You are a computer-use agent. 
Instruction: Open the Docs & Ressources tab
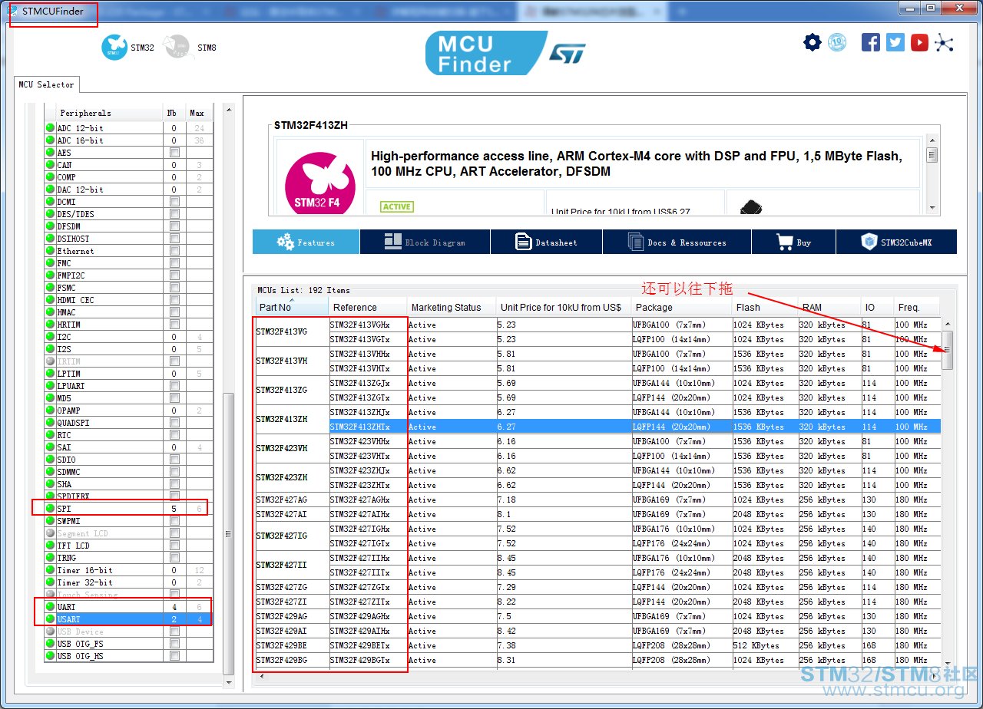[x=677, y=242]
